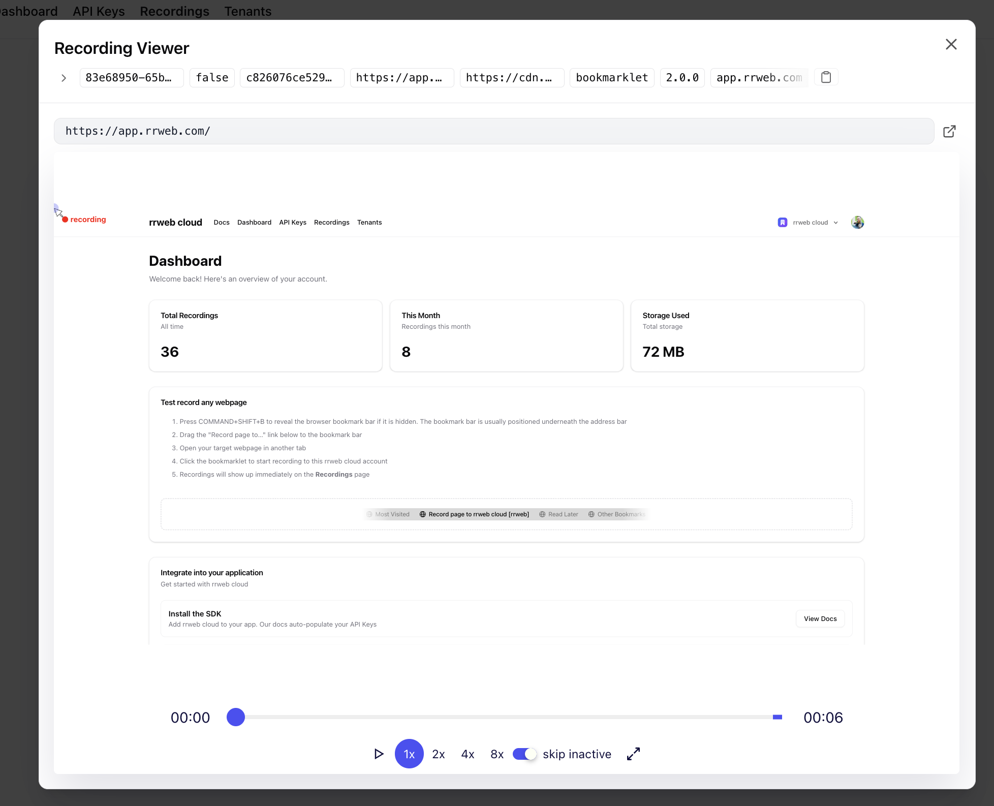994x806 pixels.
Task: Click the Recording Viewer title
Action: coord(122,48)
